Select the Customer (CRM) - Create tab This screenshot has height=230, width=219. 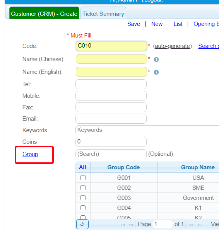click(x=44, y=13)
